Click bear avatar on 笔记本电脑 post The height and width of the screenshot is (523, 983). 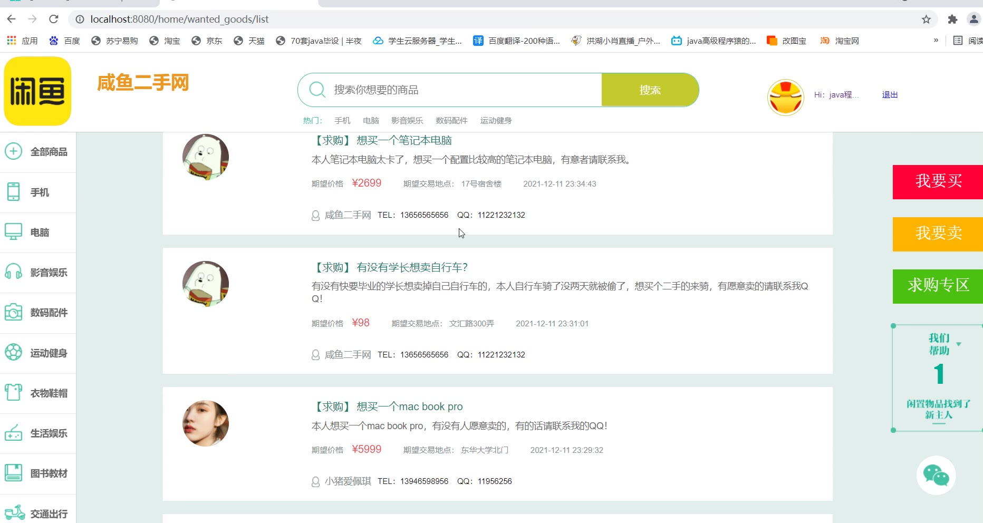(206, 157)
